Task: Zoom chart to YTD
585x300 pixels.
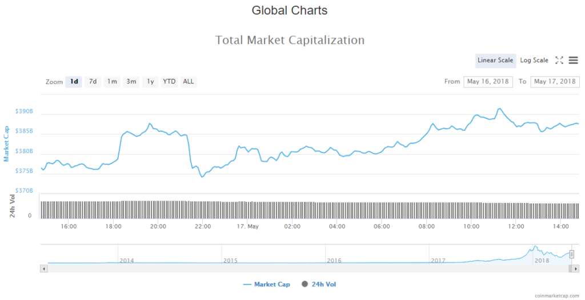Action: coord(169,82)
